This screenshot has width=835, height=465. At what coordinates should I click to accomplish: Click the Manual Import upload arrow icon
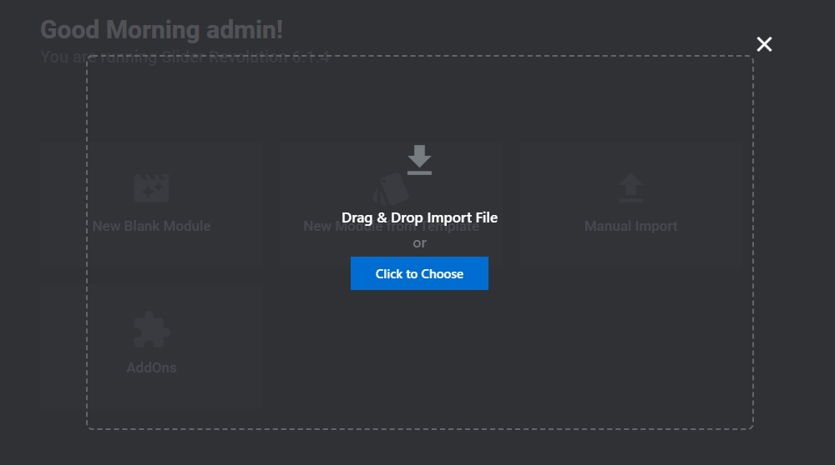pyautogui.click(x=630, y=188)
